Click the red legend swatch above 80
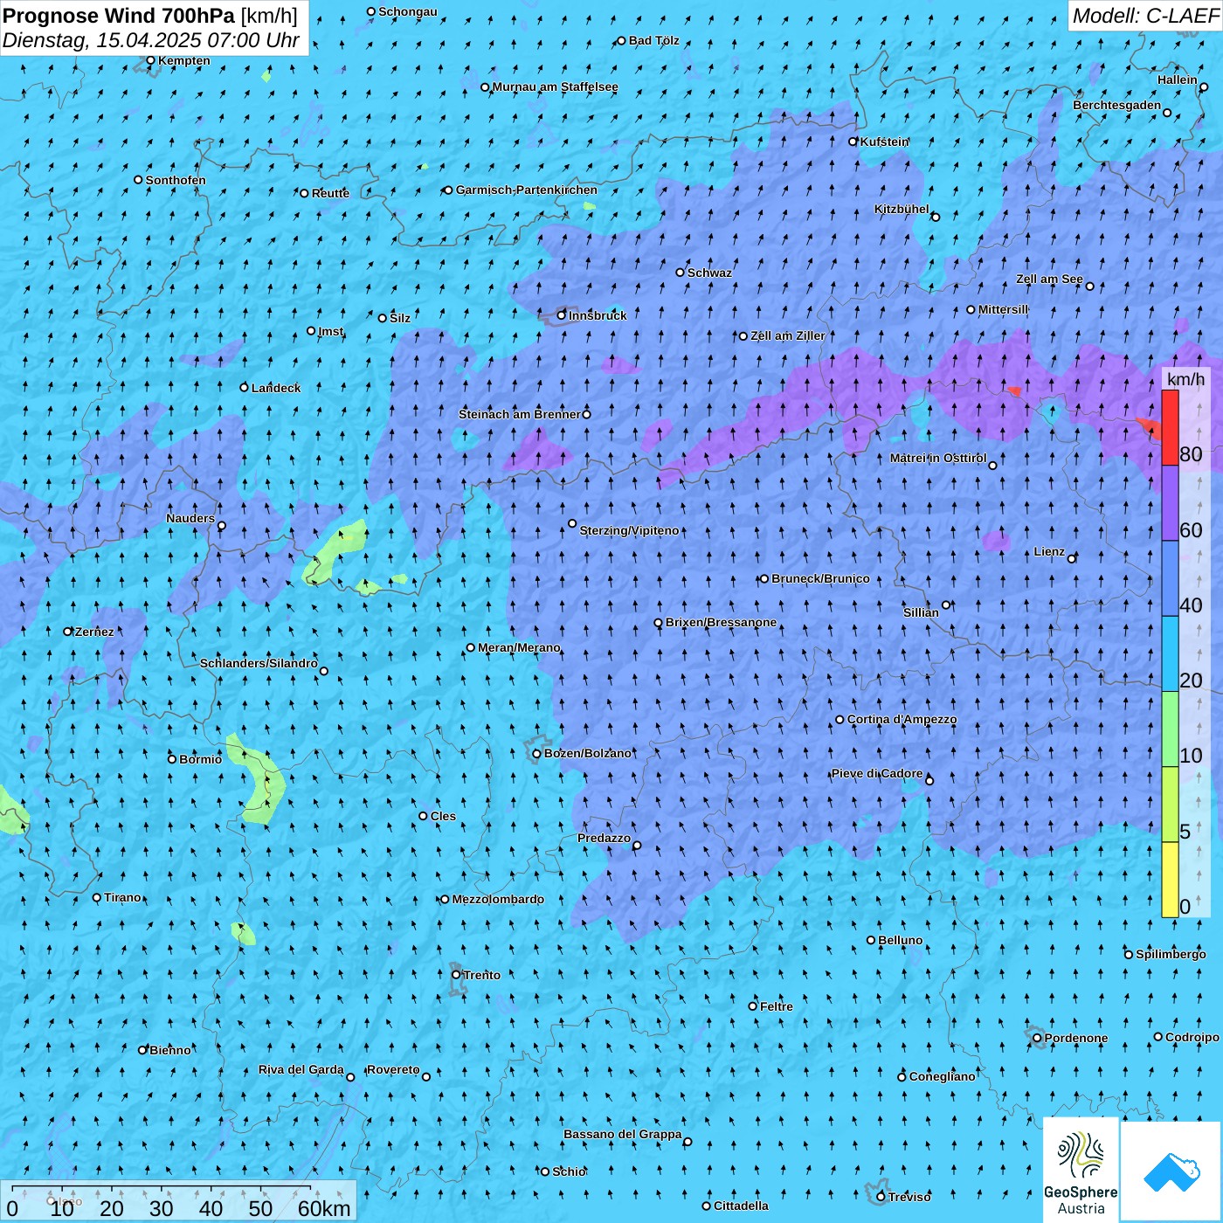This screenshot has height=1223, width=1223. (1170, 427)
